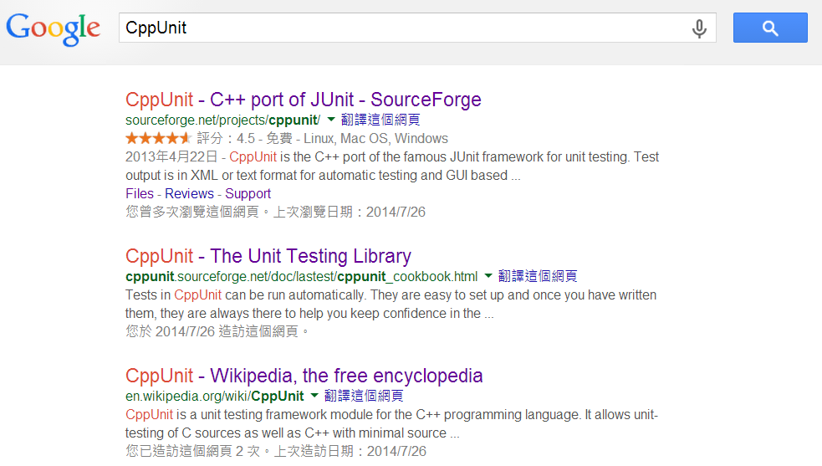Open 'CppUnit - C++ port of JUnit - SourceForge' result

click(x=303, y=100)
